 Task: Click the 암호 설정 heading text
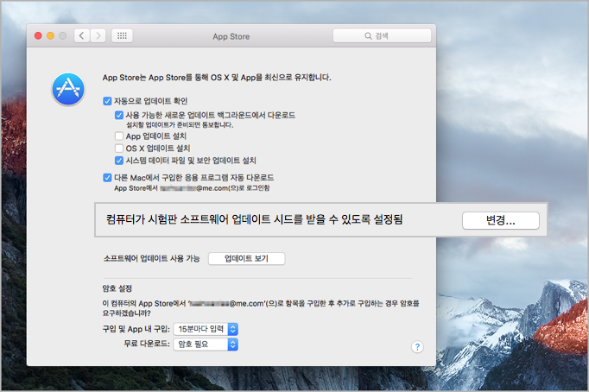[117, 288]
